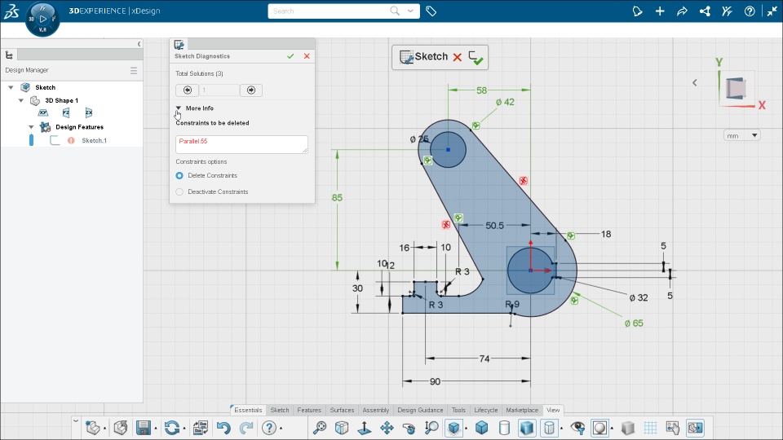
Task: Expand the view cube side chevron
Action: pos(695,82)
